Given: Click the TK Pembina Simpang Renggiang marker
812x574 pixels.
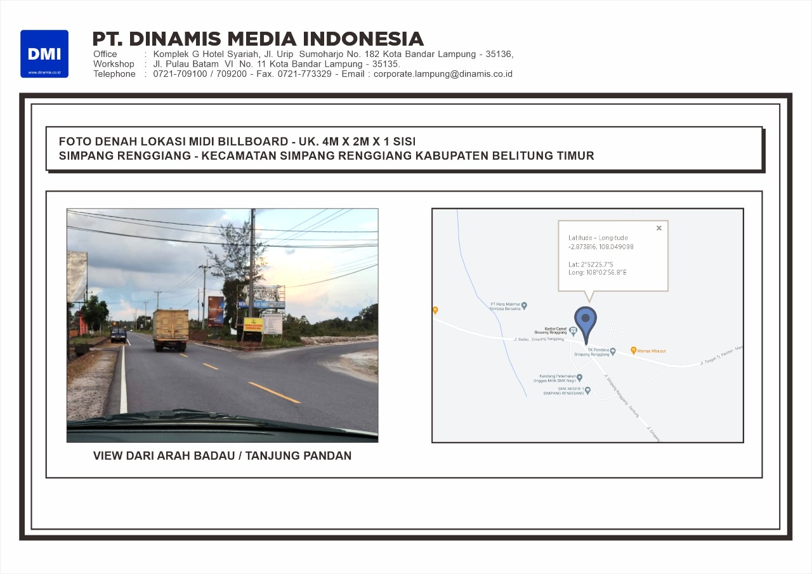Looking at the screenshot, I should click(x=613, y=351).
